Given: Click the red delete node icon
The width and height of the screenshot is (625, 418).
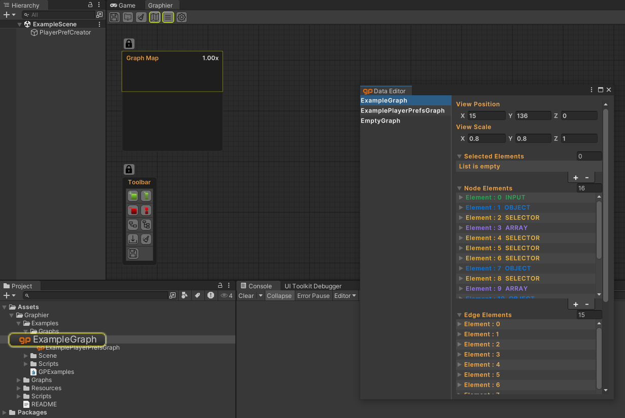Looking at the screenshot, I should pos(133,210).
